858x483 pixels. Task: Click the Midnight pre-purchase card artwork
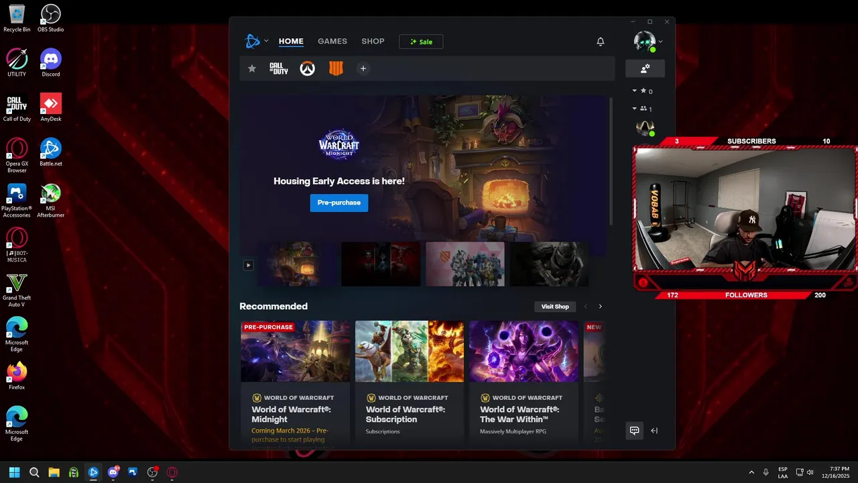295,352
